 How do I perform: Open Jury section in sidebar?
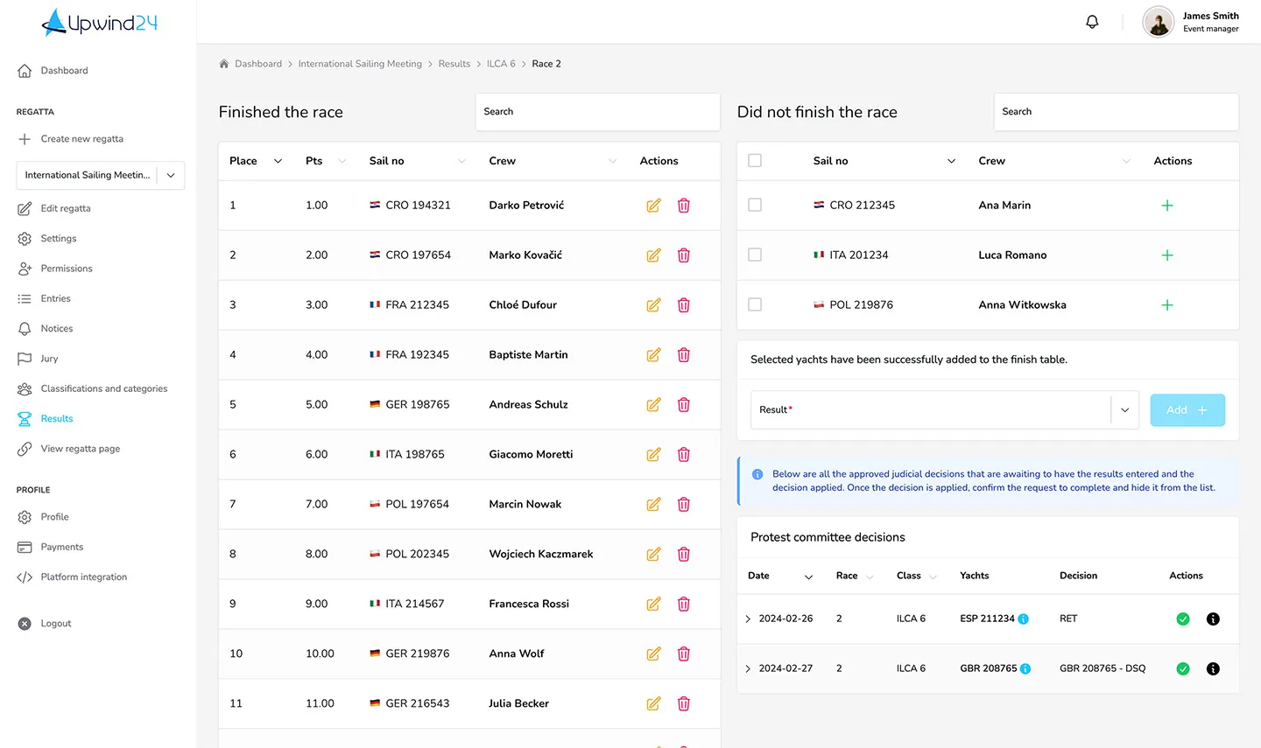(x=49, y=359)
